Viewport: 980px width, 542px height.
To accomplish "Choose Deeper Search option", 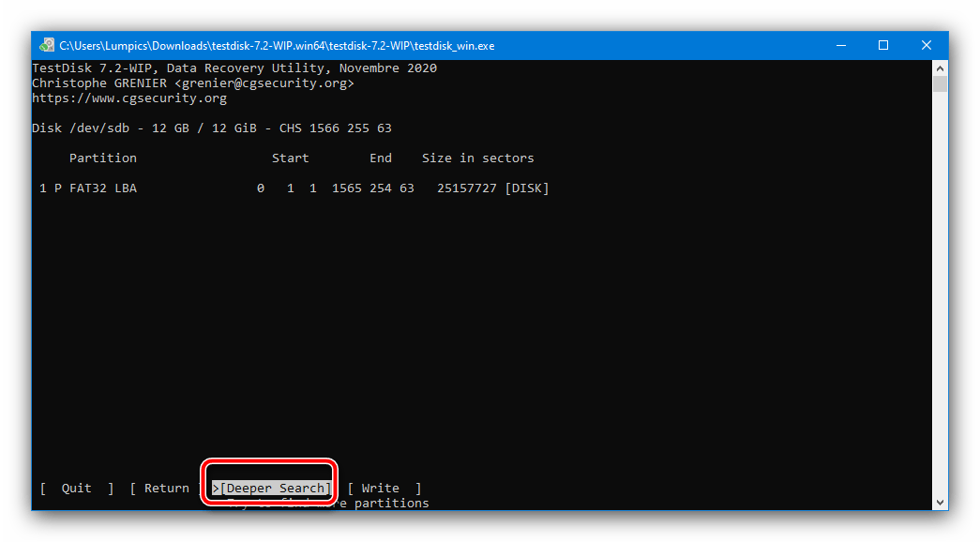I will (271, 489).
